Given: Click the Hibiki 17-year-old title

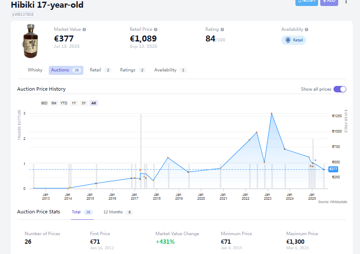Looking at the screenshot, I should tap(47, 5).
